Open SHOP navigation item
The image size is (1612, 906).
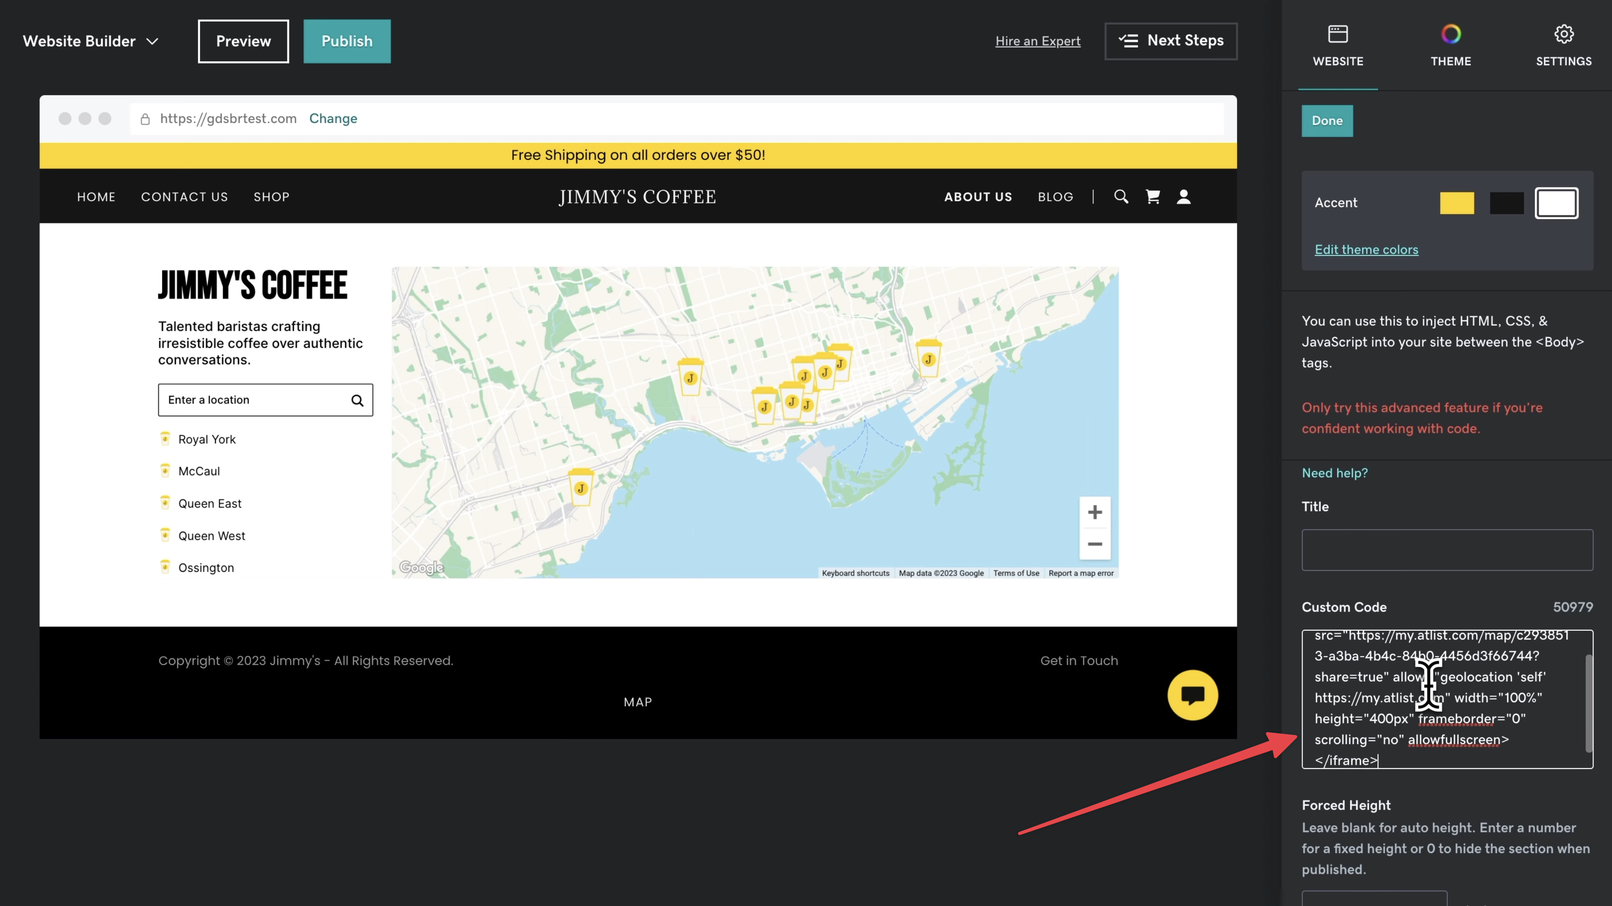[272, 197]
